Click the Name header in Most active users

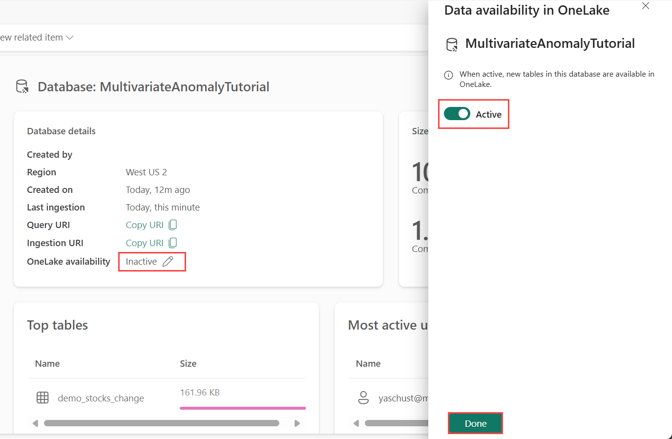click(x=368, y=364)
